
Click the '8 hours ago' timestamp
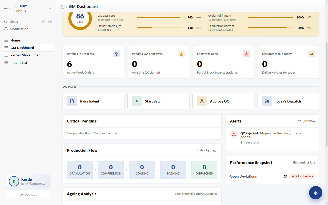(x=250, y=142)
